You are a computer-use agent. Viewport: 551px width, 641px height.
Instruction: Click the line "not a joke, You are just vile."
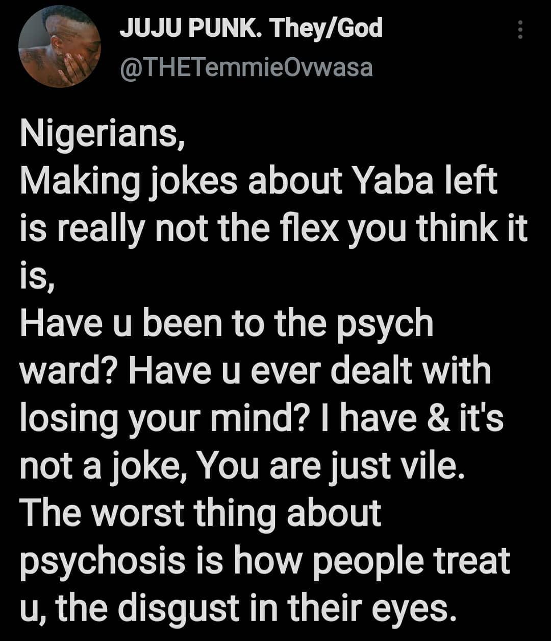(243, 464)
